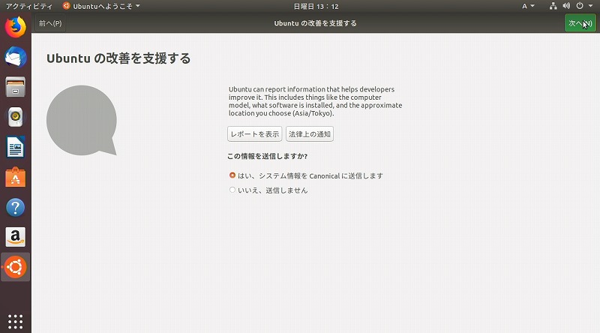Open Rhythmbox music player icon
Viewport: 600px width, 333px height.
pyautogui.click(x=15, y=117)
